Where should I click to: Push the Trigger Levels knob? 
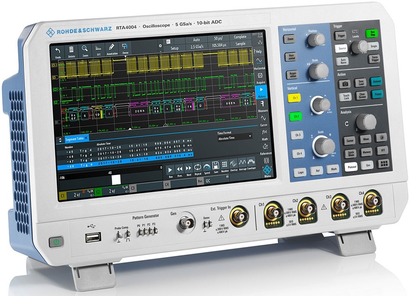(359, 46)
